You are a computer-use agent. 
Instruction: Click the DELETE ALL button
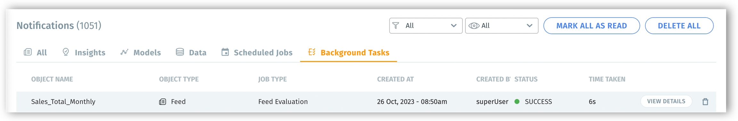pos(679,26)
